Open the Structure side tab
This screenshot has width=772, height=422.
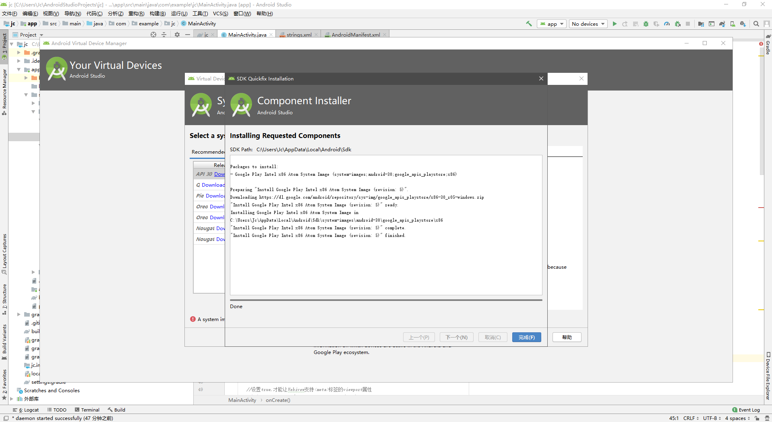4,299
